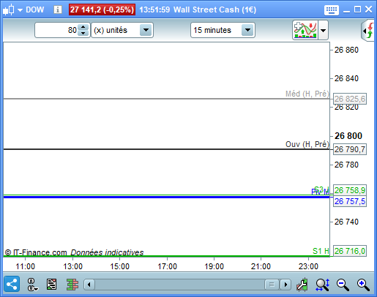Click the instrument info icon
The image size is (377, 297).
pyautogui.click(x=58, y=10)
